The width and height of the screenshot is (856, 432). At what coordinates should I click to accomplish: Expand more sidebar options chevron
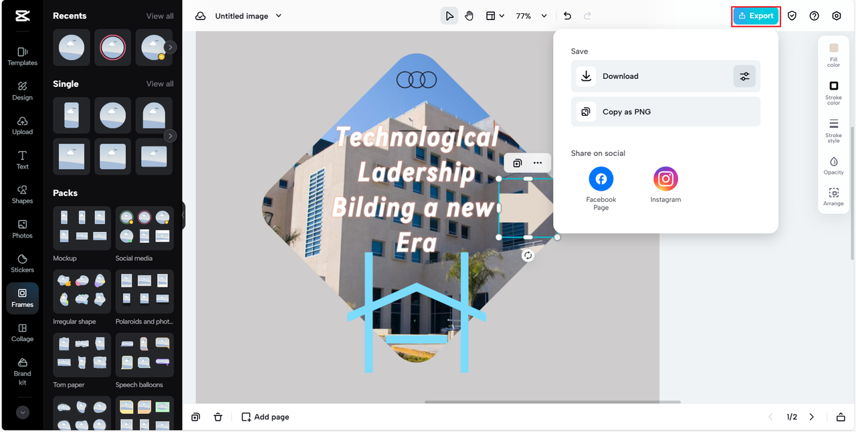23,413
